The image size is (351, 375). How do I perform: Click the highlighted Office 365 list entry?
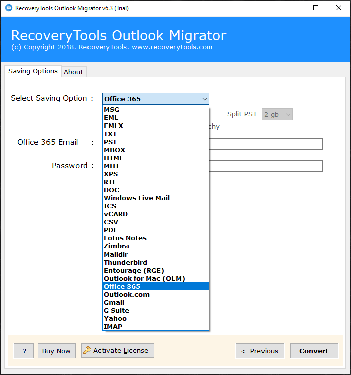coord(155,286)
